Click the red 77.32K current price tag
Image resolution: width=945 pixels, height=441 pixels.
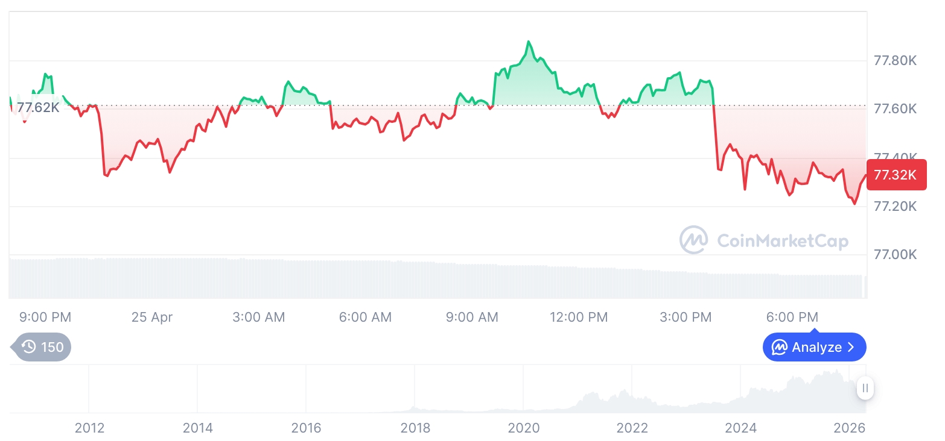click(896, 175)
